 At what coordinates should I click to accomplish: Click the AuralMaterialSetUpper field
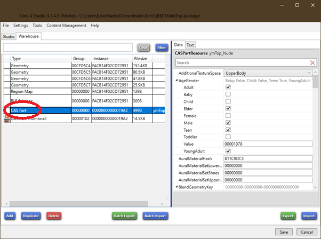pyautogui.click(x=268, y=180)
